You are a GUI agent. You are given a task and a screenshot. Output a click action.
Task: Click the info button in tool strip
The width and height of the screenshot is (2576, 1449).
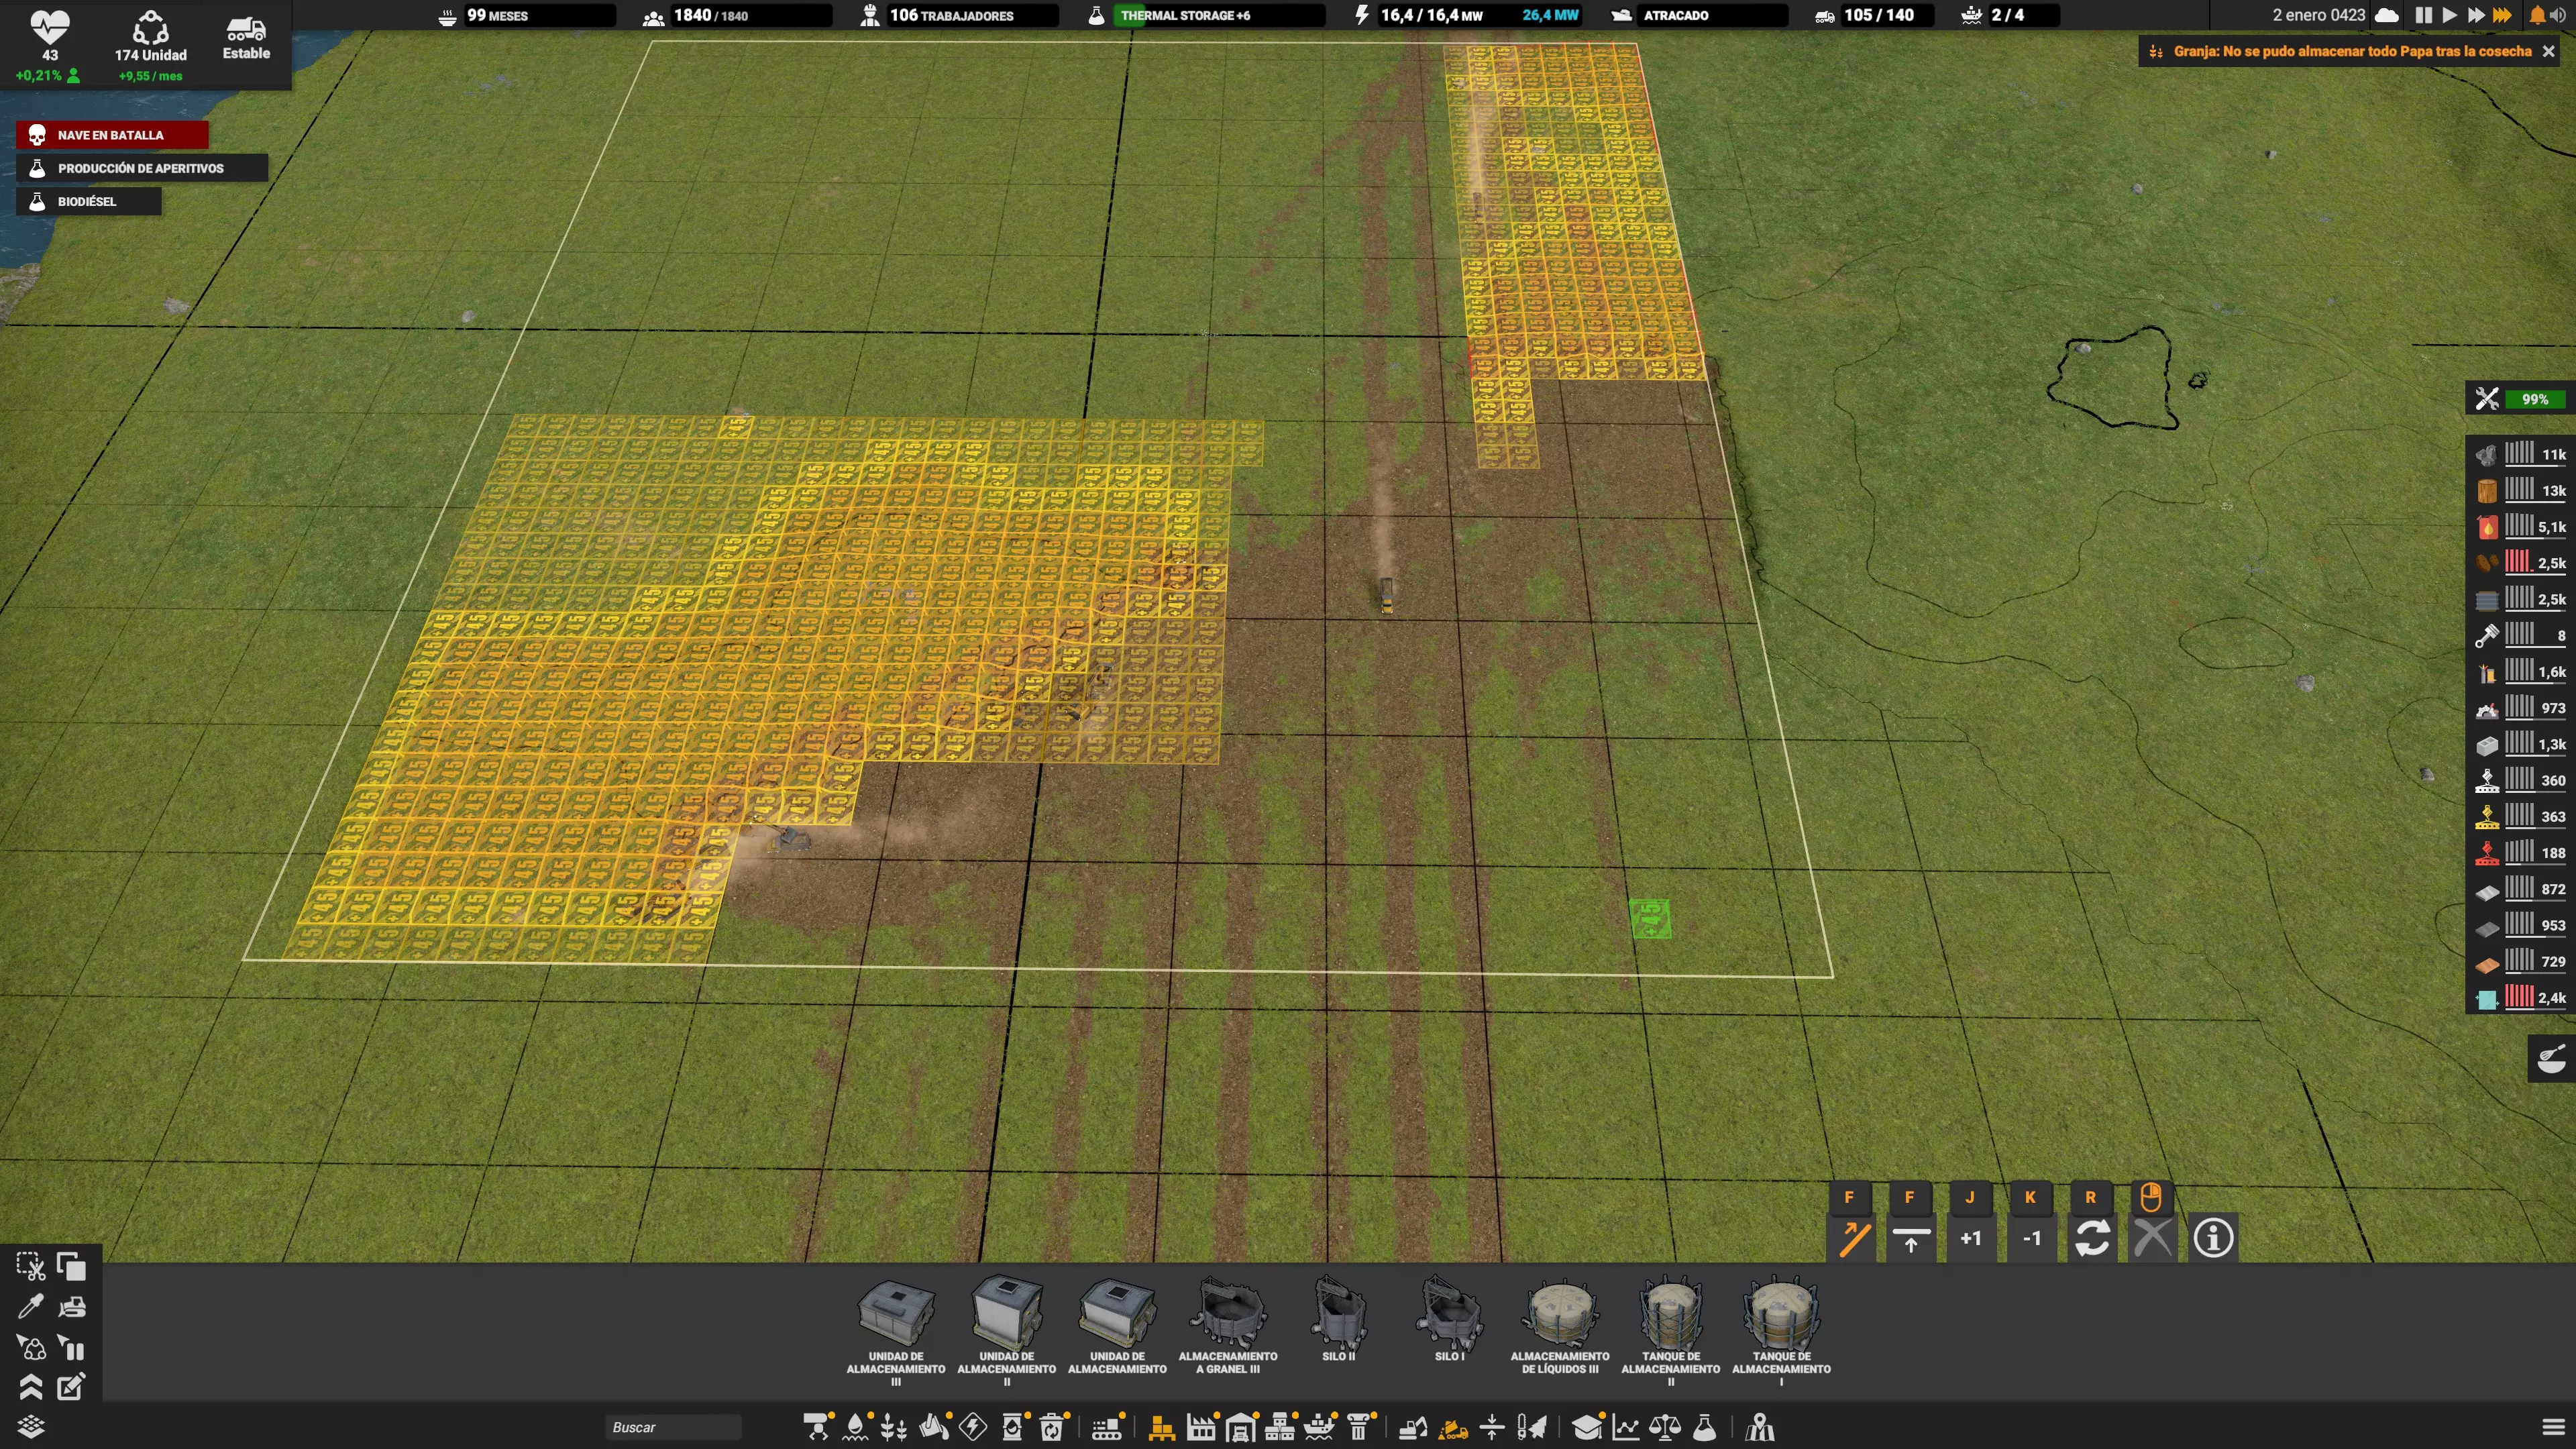click(2213, 1238)
